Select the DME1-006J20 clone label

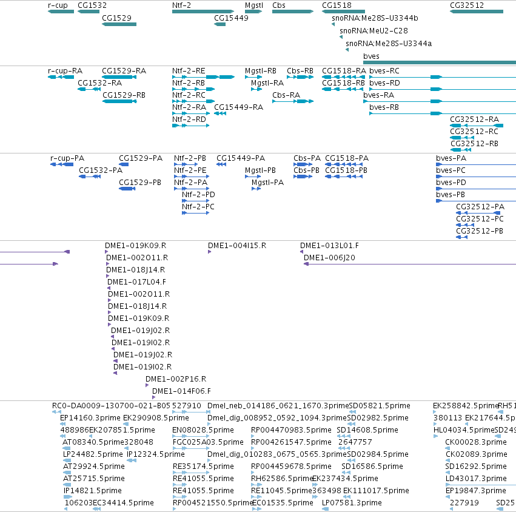pyautogui.click(x=329, y=258)
